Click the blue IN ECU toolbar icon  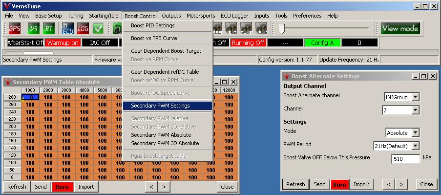[x=68, y=28]
